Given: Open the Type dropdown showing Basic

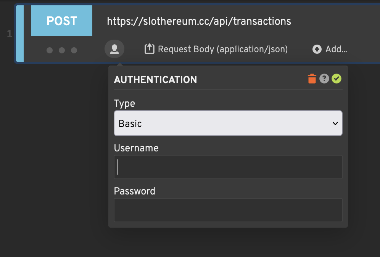Looking at the screenshot, I should (228, 123).
